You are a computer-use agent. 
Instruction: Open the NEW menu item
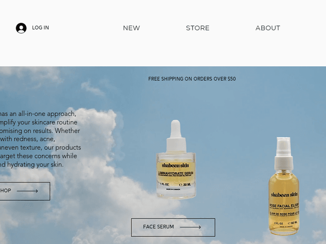[131, 28]
